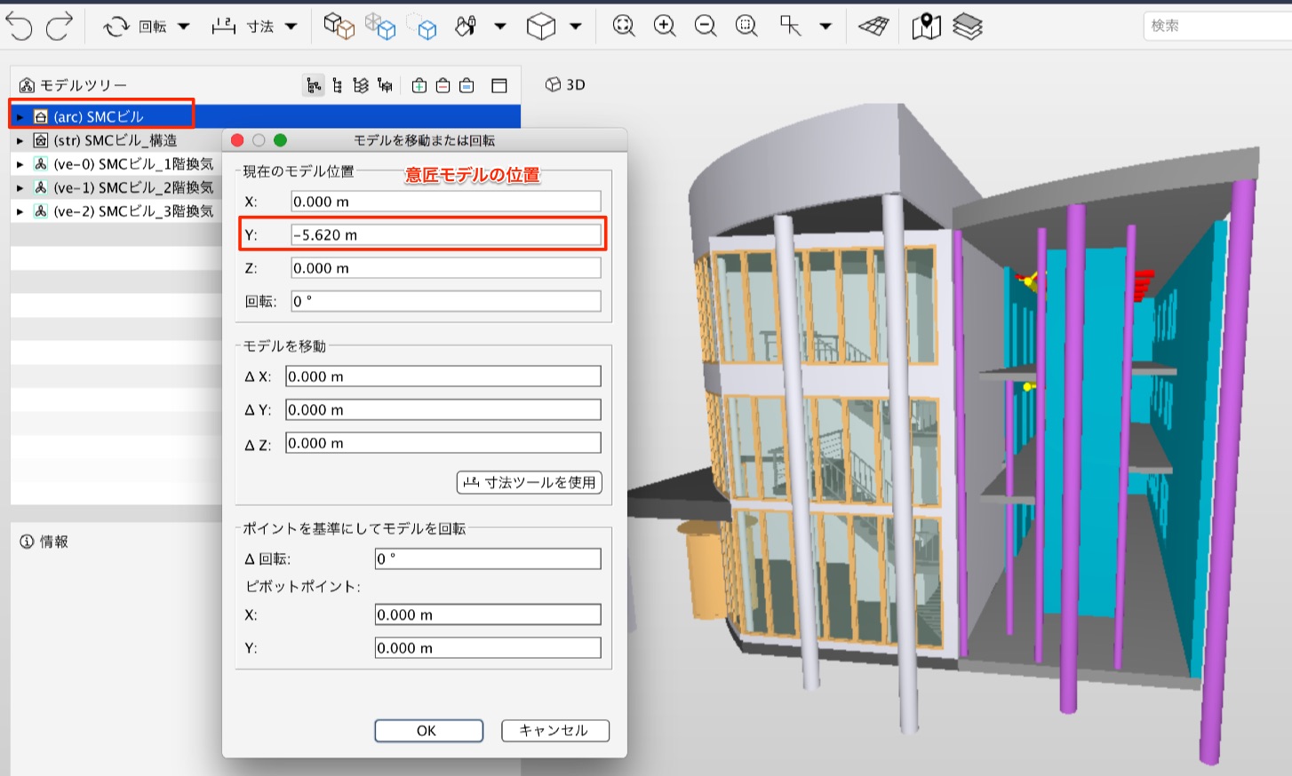Select the (str) SMCビル_構造 row
The image size is (1292, 776).
click(116, 140)
